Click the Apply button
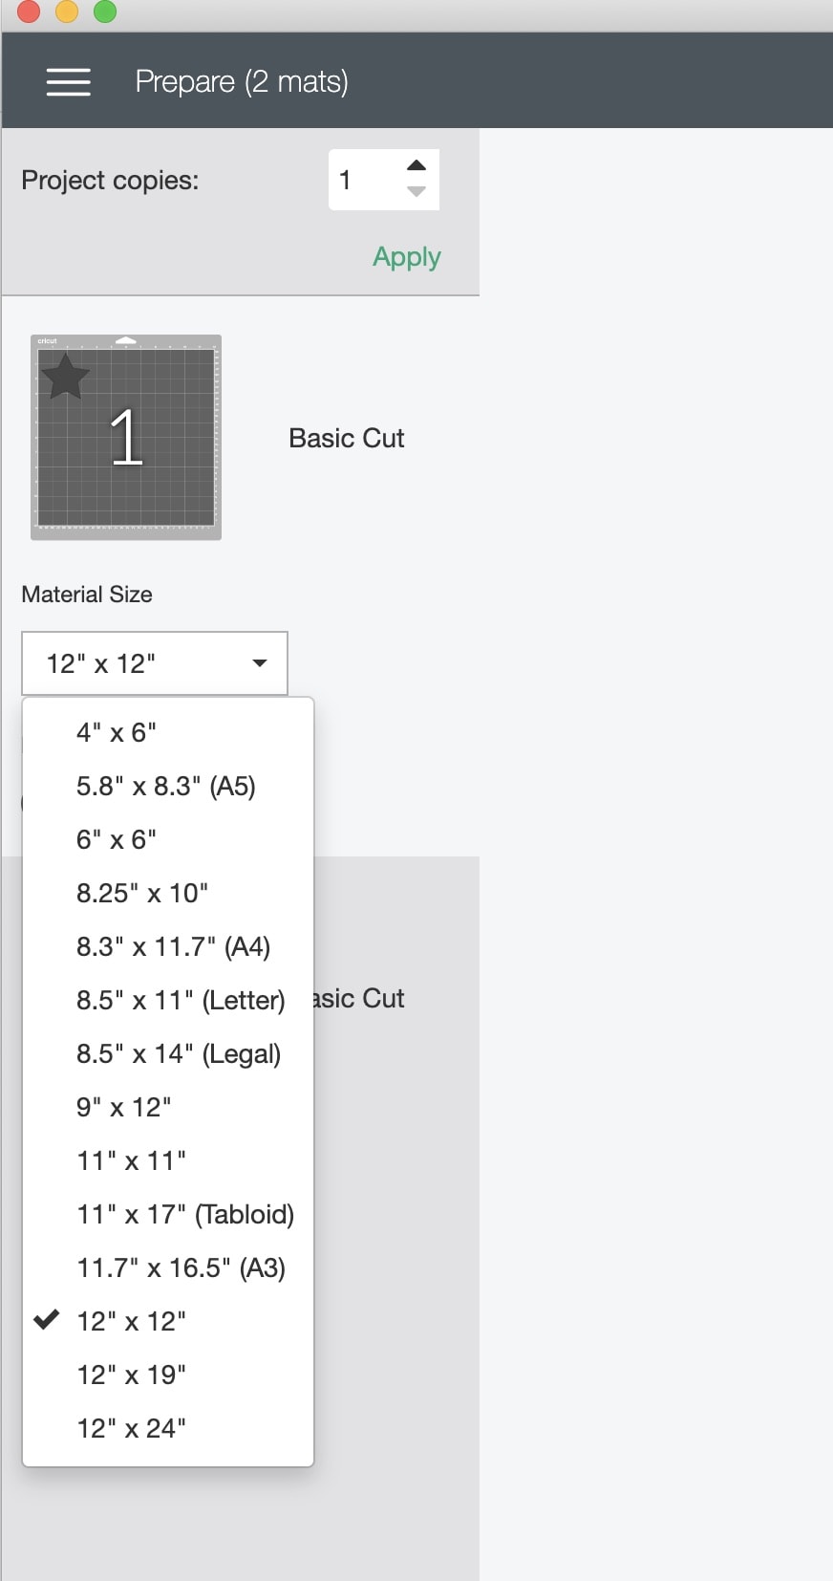833x1581 pixels. (406, 256)
